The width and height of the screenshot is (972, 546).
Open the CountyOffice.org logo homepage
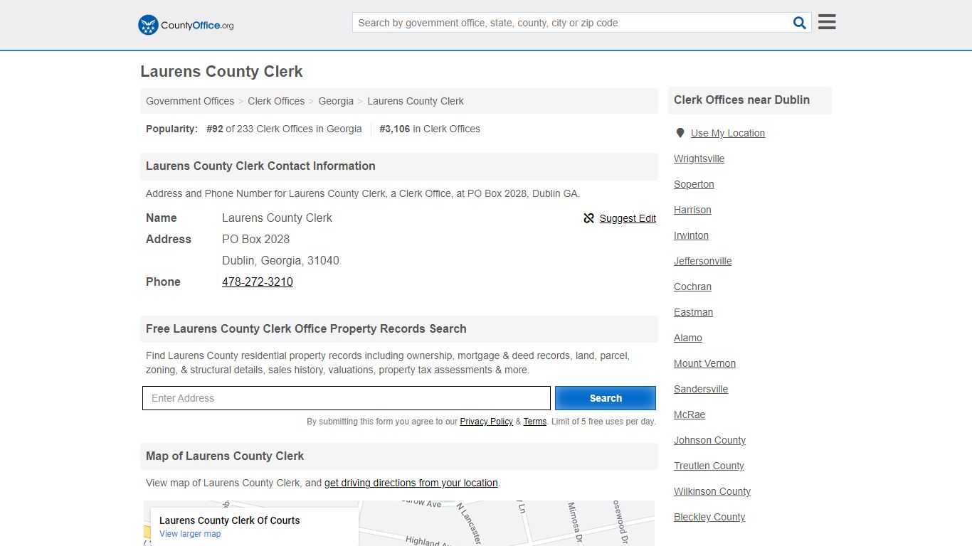click(x=186, y=25)
